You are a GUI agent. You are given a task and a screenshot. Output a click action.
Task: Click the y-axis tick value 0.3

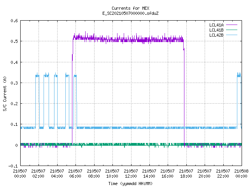pos(14,83)
